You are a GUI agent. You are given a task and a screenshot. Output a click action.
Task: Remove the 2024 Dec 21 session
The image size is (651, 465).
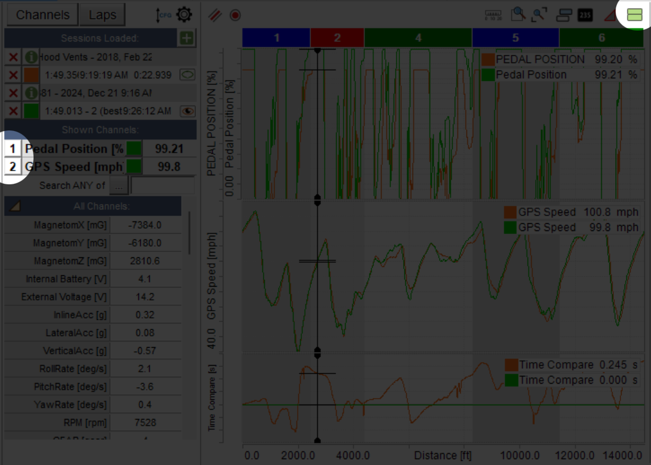(13, 93)
